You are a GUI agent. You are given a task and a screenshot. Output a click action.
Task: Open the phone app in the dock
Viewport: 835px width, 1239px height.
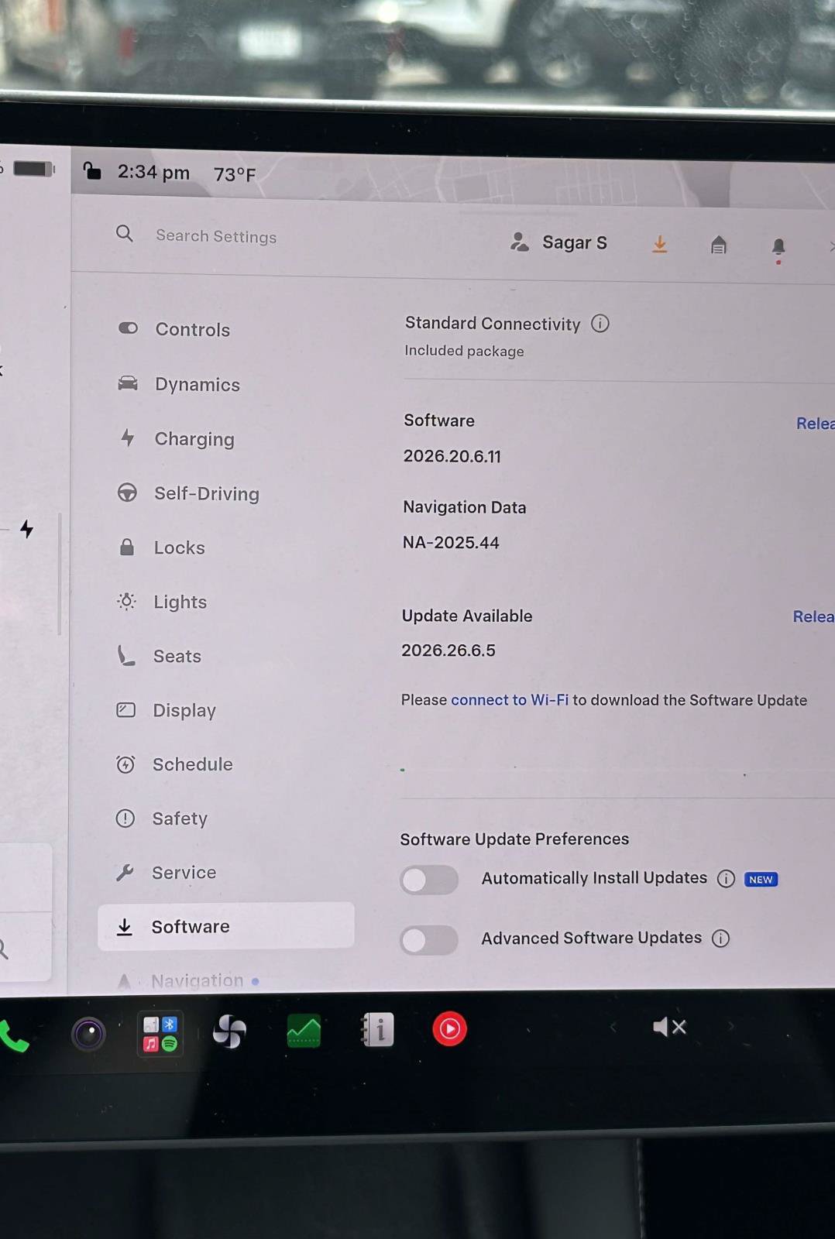[x=13, y=1036]
